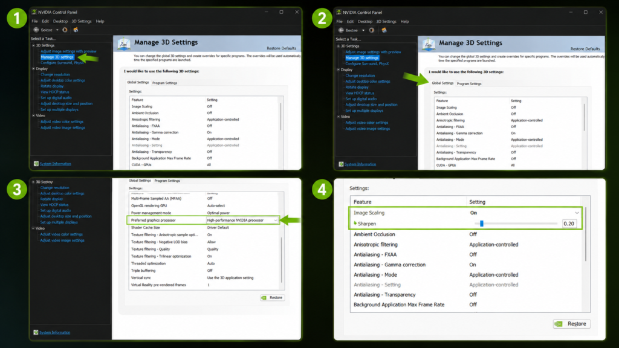Open Back history dropdown arrow in top-left window

57,30
